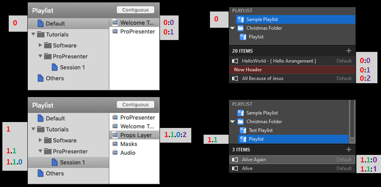This screenshot has height=187, width=381.
Task: Click the HelloWorld presentation icon
Action: tap(235, 61)
